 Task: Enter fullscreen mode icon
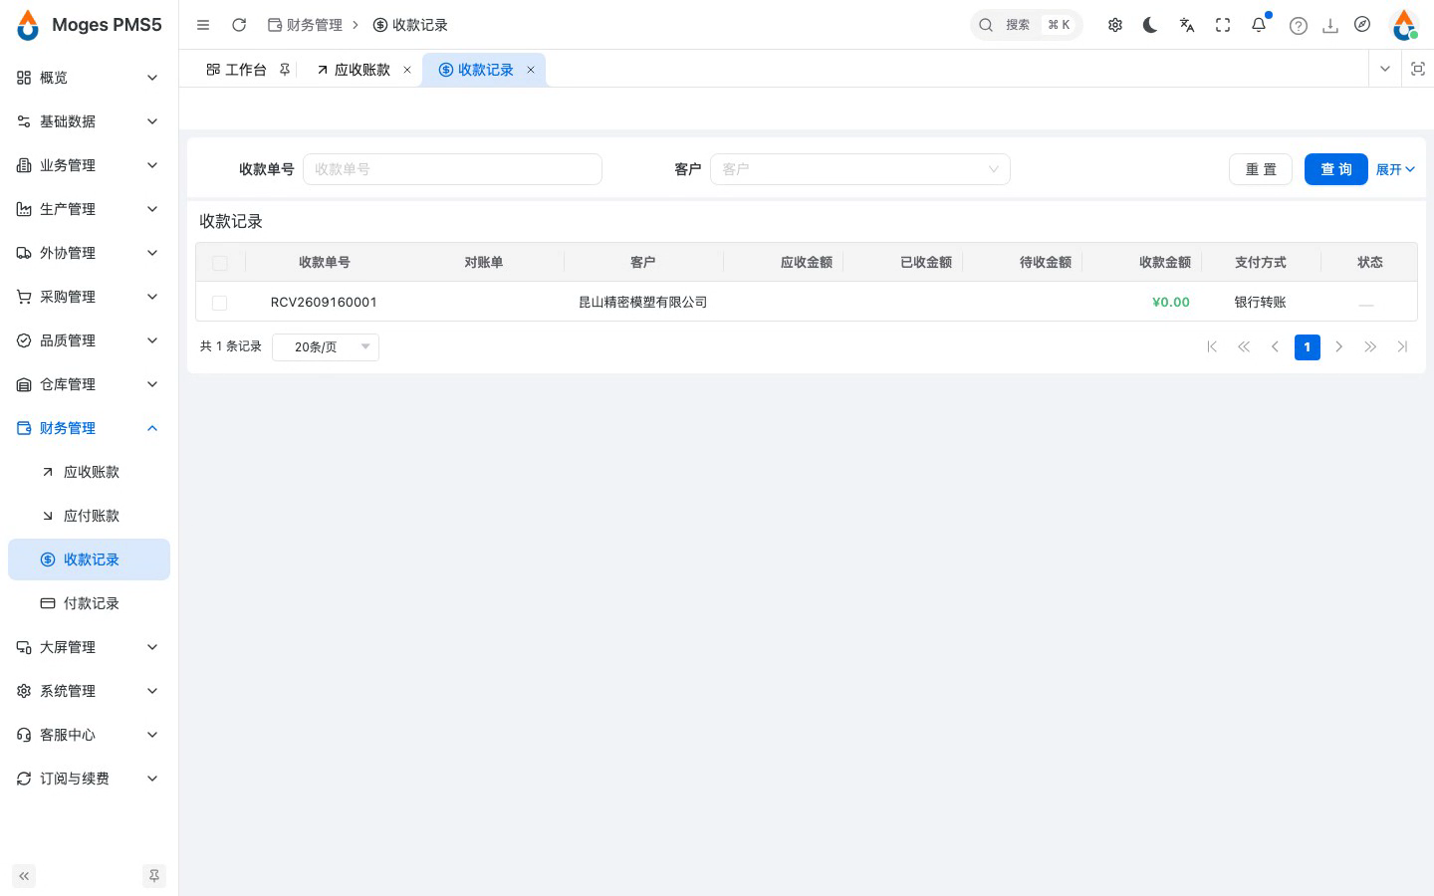1223,25
